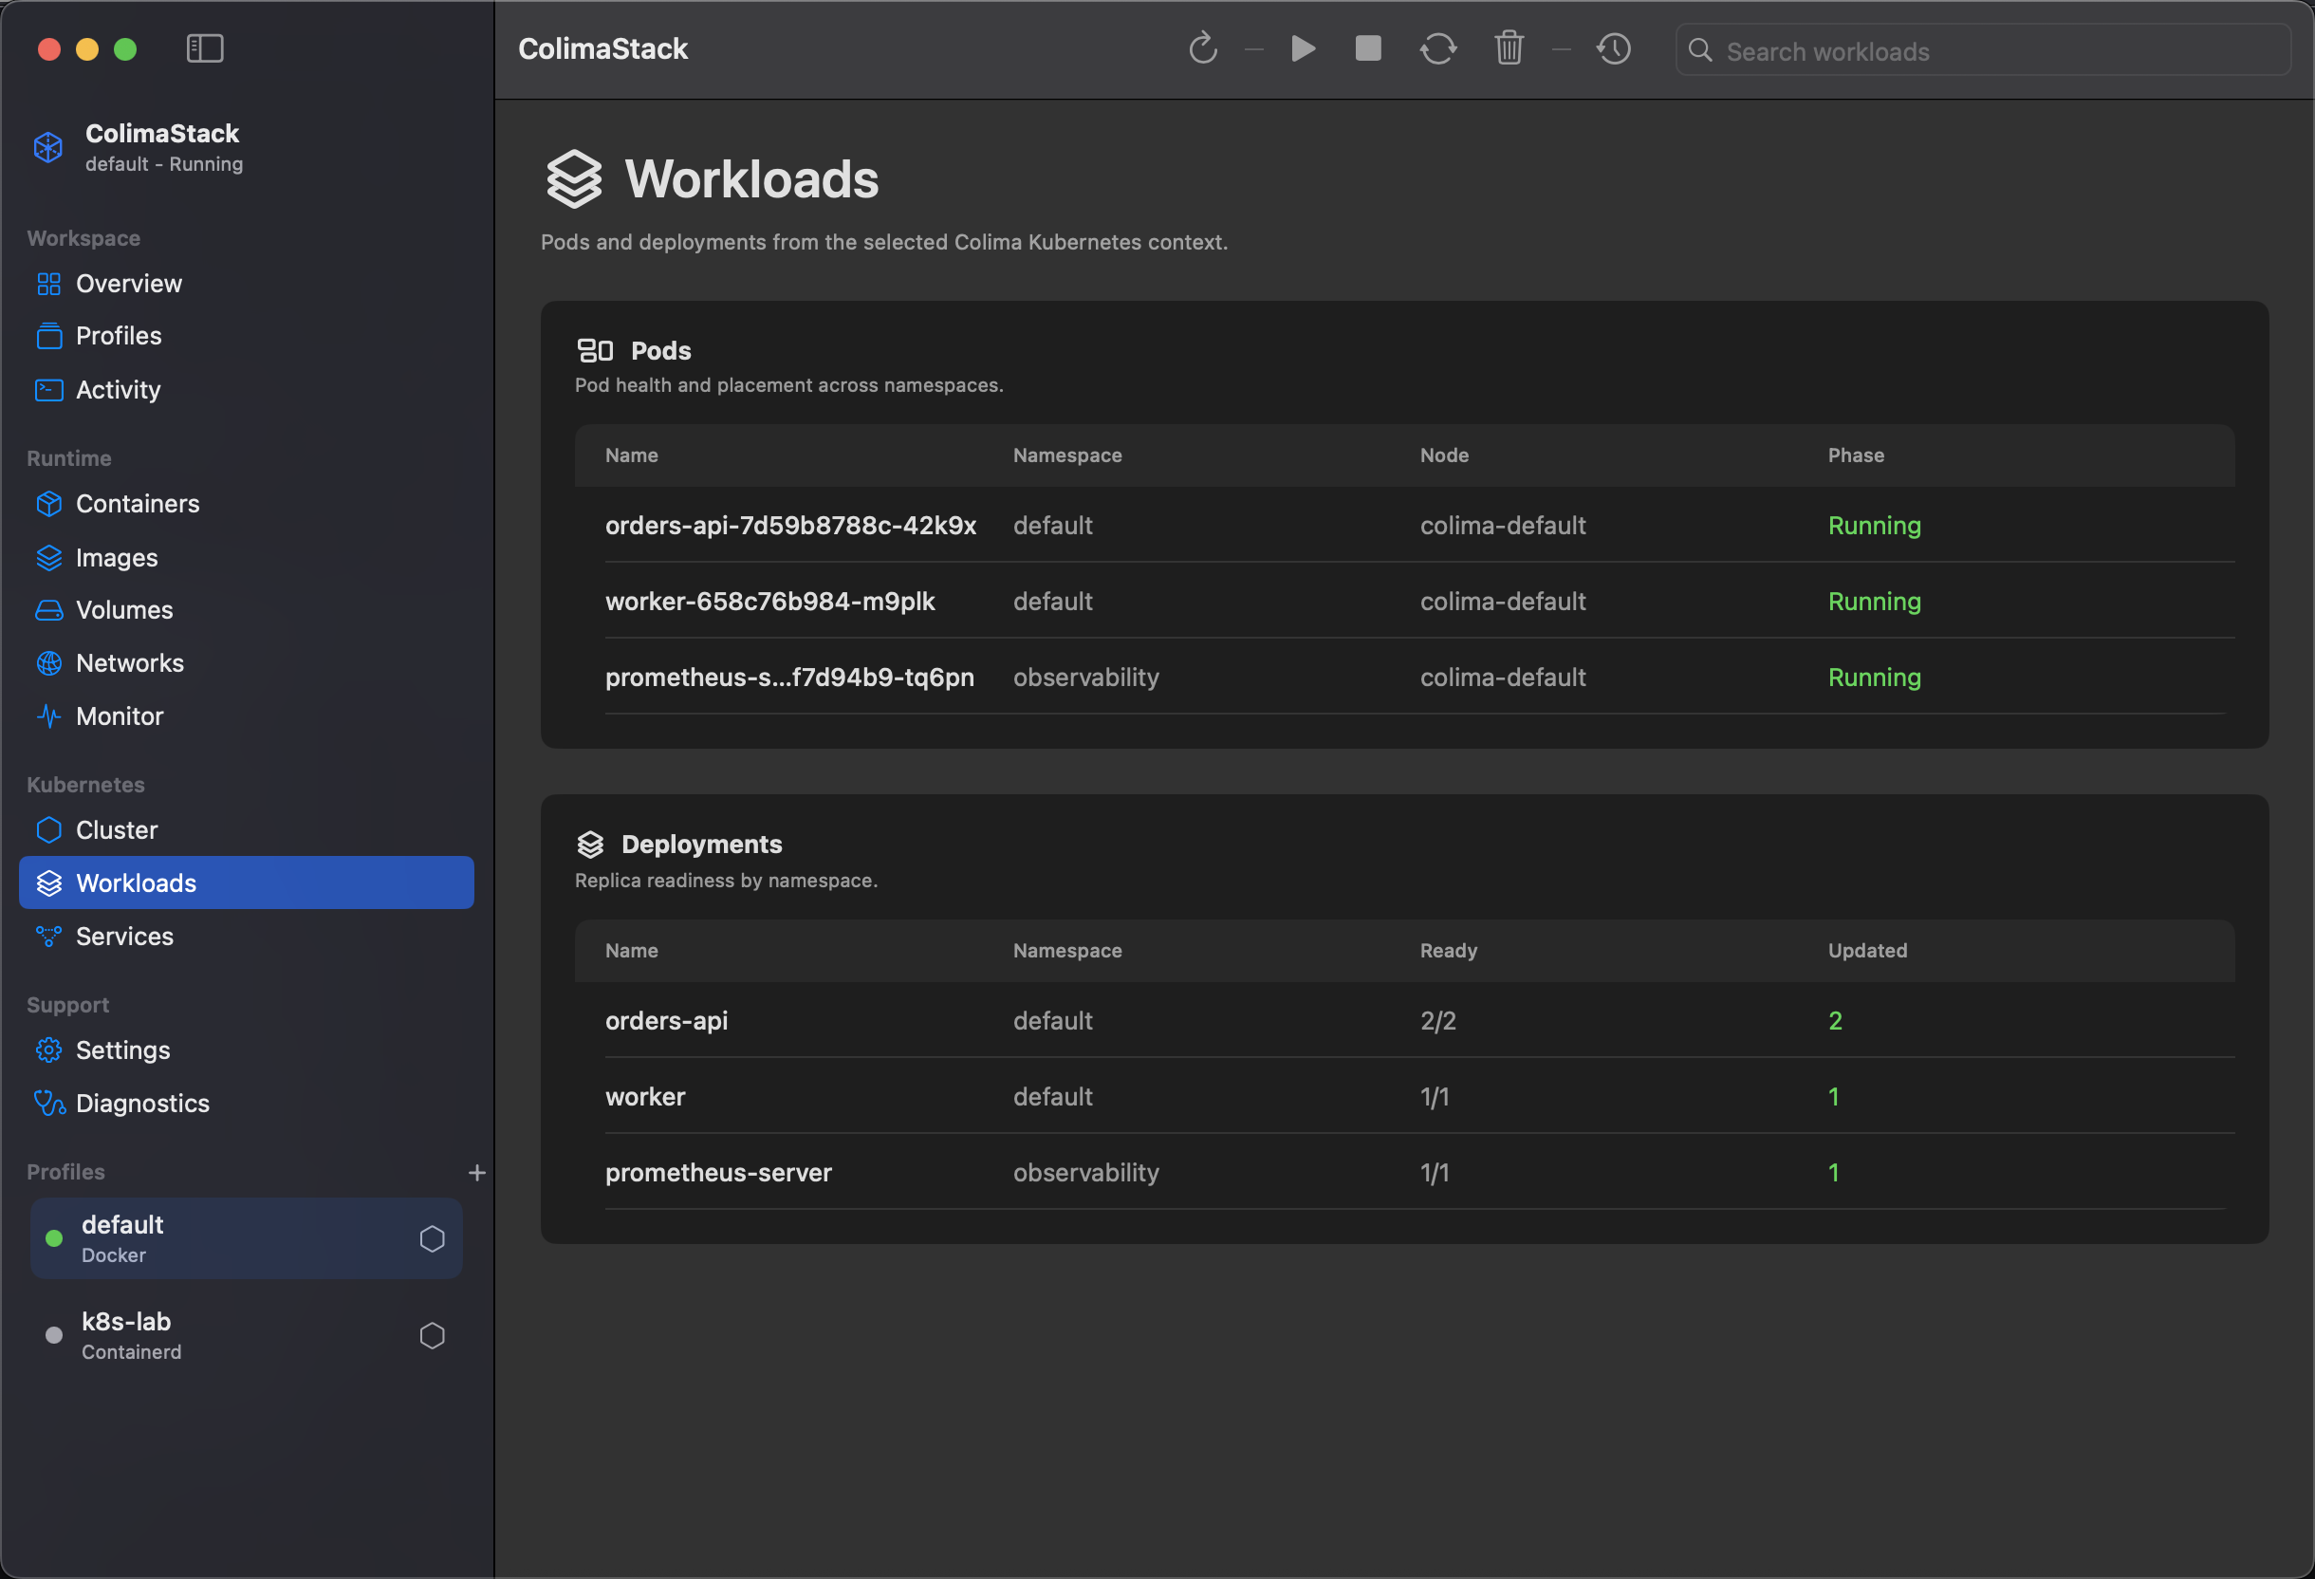Screen dimensions: 2315x1579
Task: Click the Containers cube icon
Action: coord(47,504)
